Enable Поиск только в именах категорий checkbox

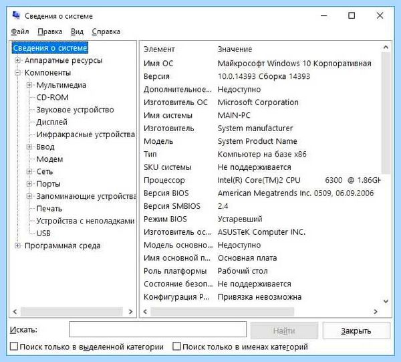click(176, 347)
